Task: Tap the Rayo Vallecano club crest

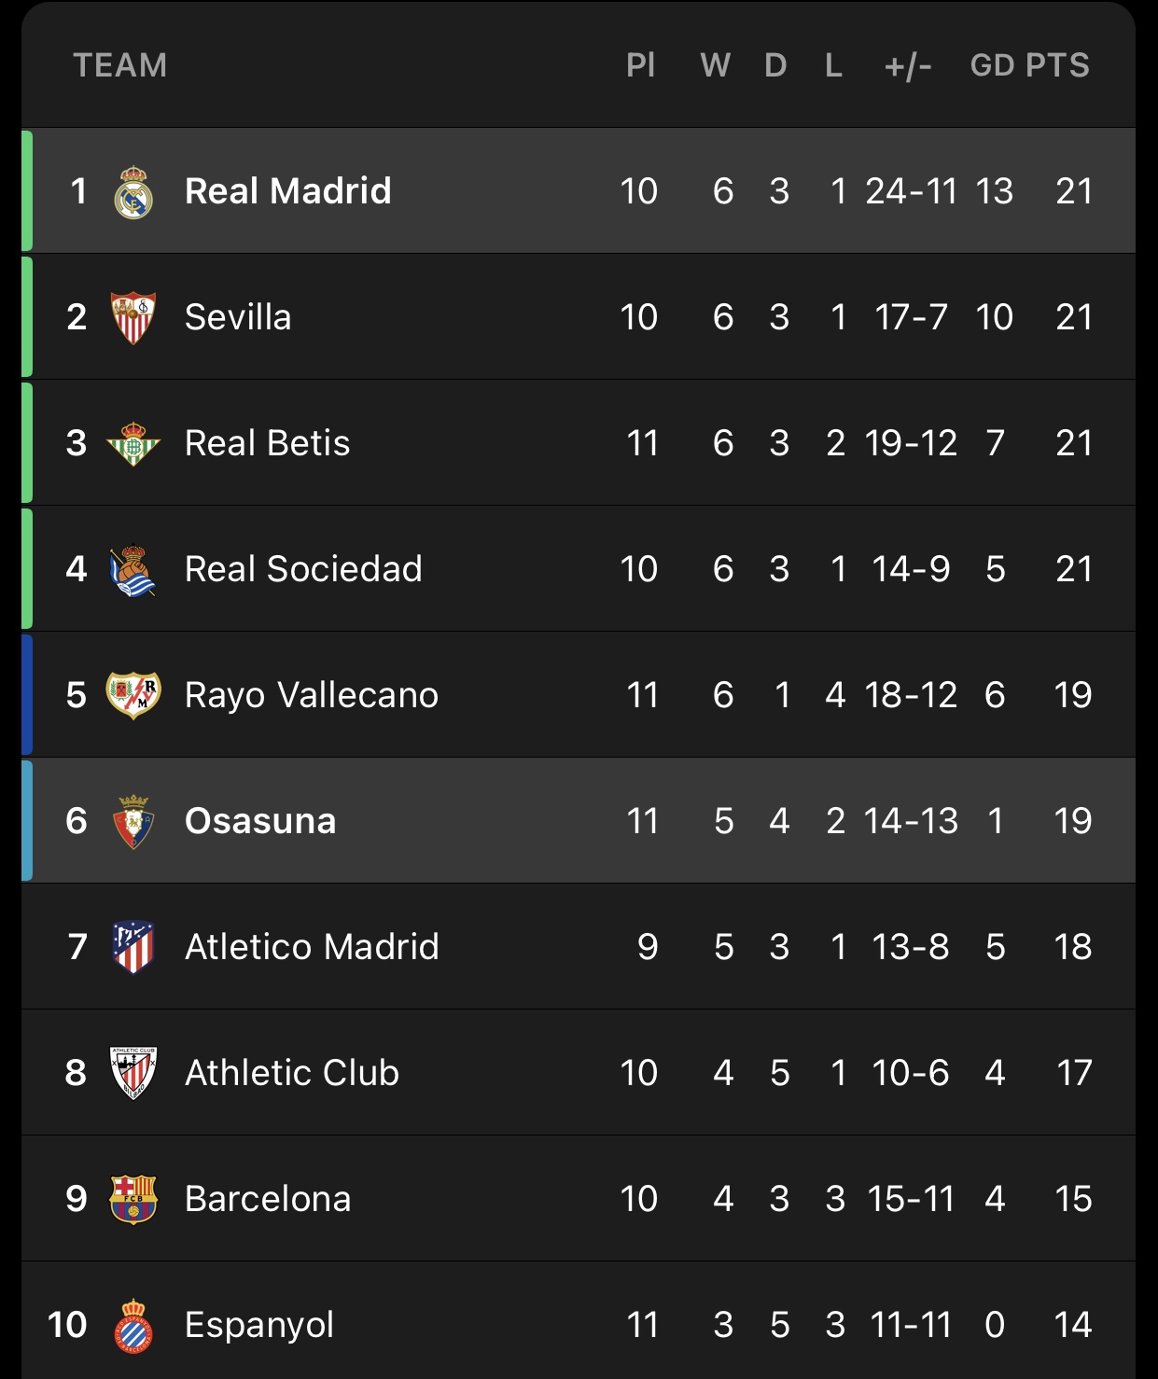Action: point(133,695)
